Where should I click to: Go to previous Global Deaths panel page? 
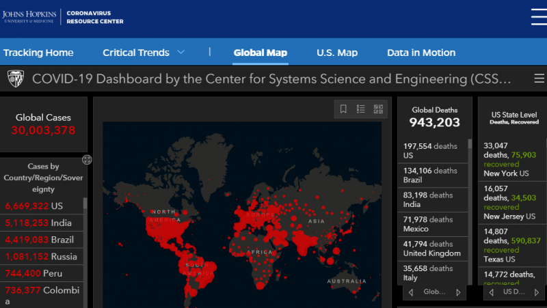click(x=411, y=293)
